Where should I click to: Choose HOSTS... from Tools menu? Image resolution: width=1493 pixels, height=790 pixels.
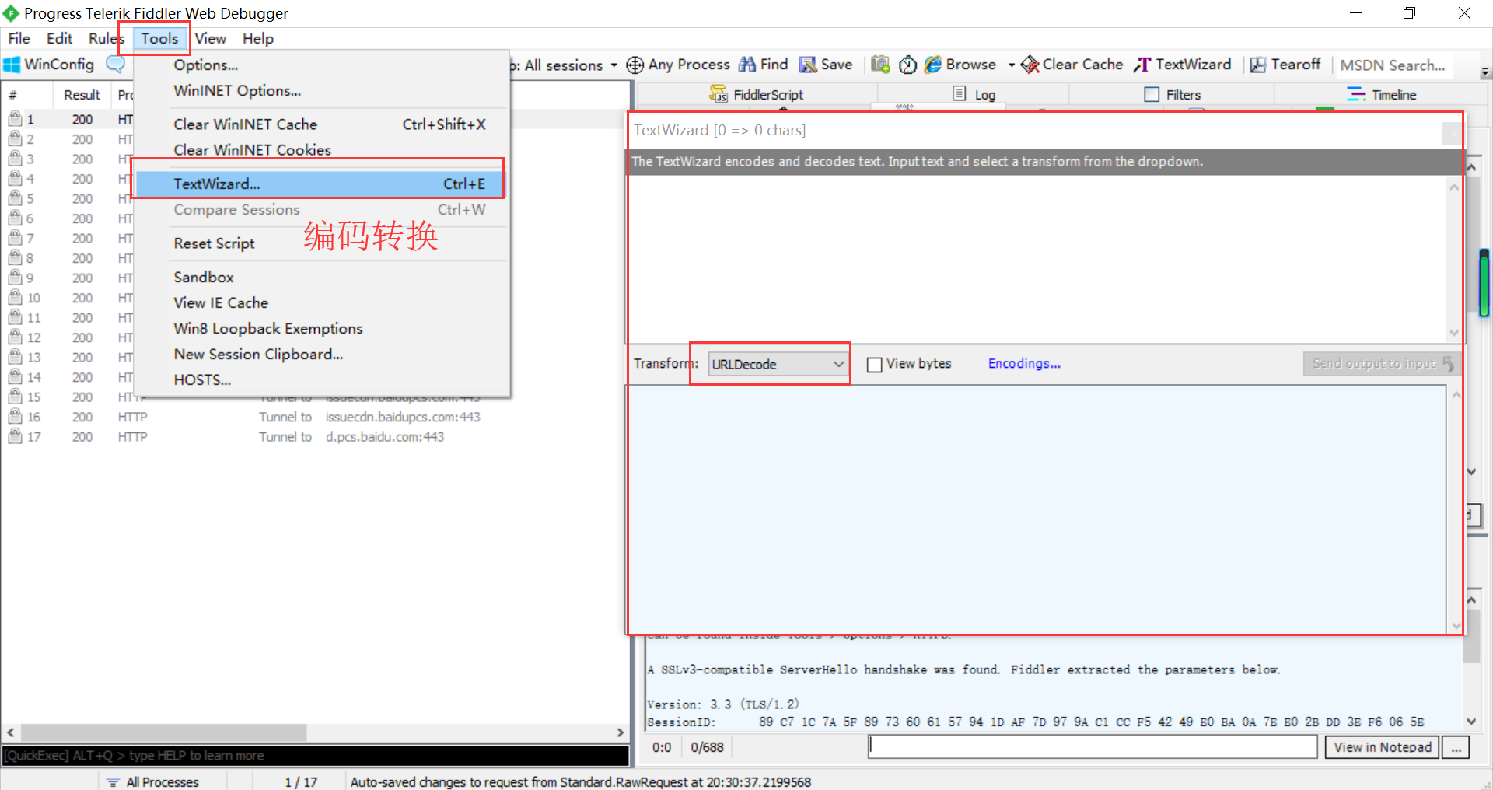click(x=322, y=380)
